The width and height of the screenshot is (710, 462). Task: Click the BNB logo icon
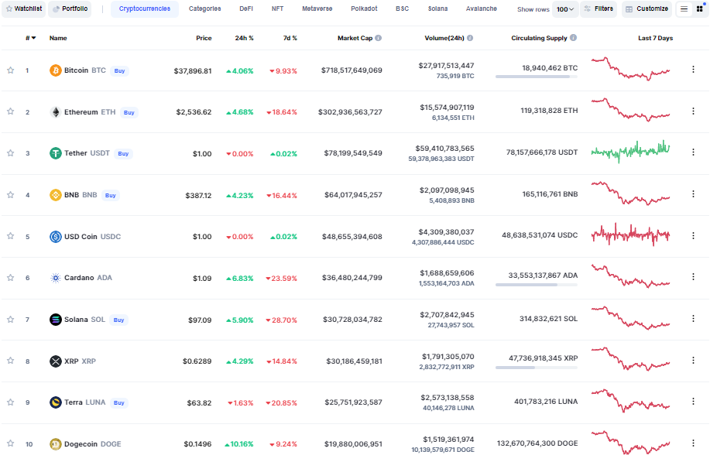click(55, 195)
